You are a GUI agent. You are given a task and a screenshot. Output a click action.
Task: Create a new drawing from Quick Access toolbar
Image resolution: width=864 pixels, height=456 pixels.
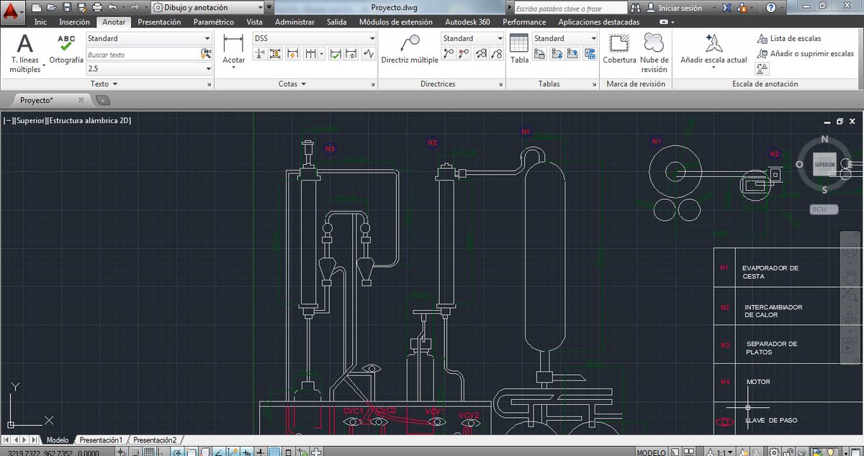click(38, 8)
